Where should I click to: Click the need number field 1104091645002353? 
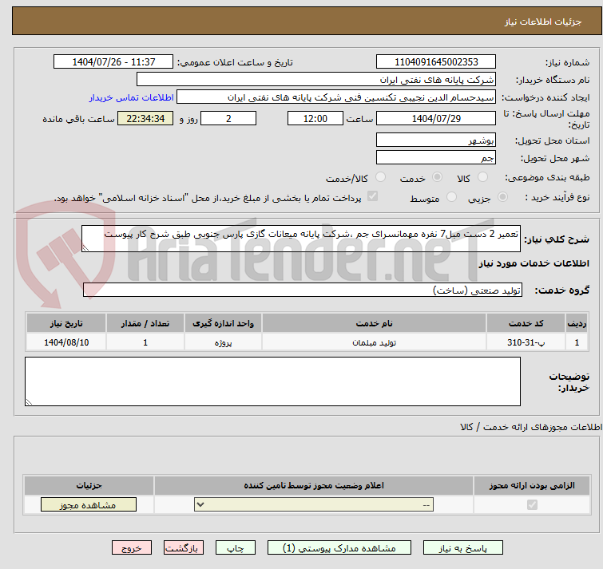coord(436,62)
